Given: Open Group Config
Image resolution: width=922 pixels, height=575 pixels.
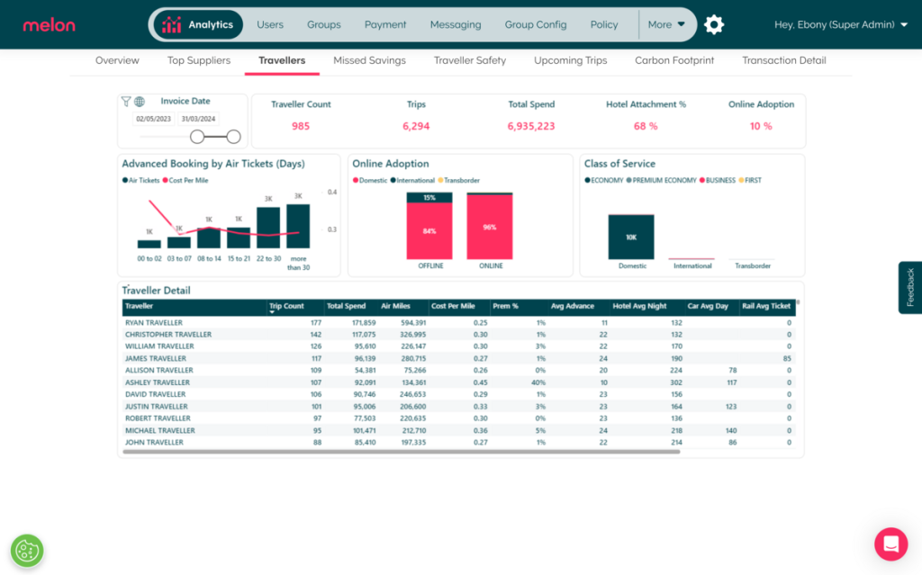Looking at the screenshot, I should click(536, 24).
